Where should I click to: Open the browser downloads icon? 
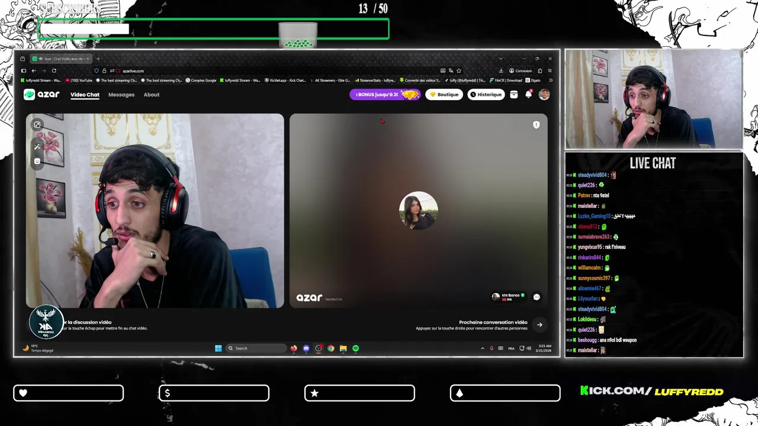[501, 70]
